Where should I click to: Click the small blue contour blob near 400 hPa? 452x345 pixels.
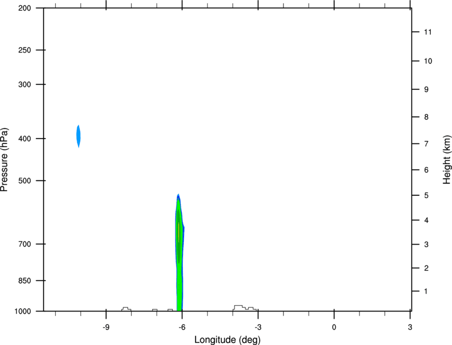tap(78, 136)
